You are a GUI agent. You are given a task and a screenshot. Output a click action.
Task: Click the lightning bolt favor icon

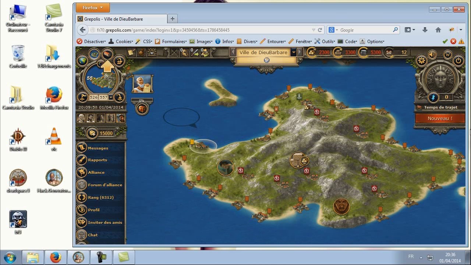(x=433, y=97)
